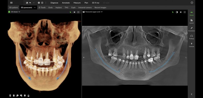This screenshot has height=98, width=203.
Task: Fit the 3D viewer image to the window
Action: point(74,12)
